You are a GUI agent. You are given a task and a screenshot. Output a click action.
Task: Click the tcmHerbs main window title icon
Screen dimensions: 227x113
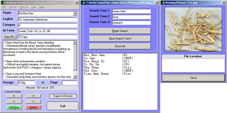pyautogui.click(x=3, y=3)
